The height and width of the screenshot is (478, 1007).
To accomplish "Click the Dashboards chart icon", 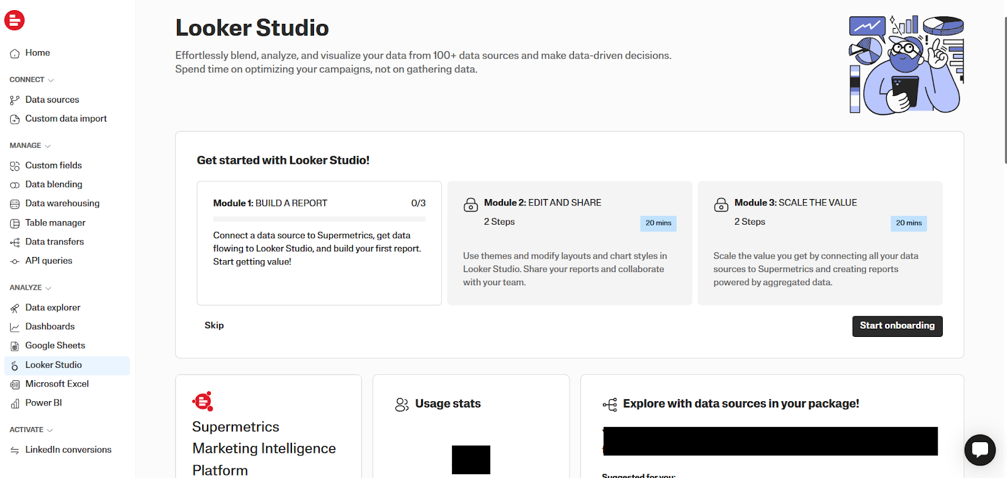I will (x=14, y=327).
